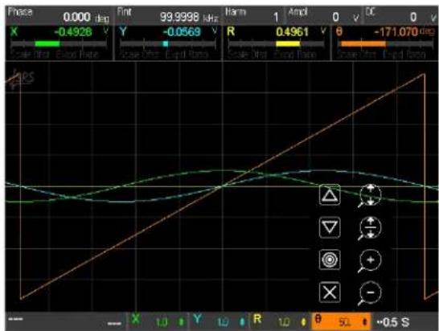Tap the R scale up/down arrows
This screenshot has width=439, height=331.
click(x=303, y=322)
